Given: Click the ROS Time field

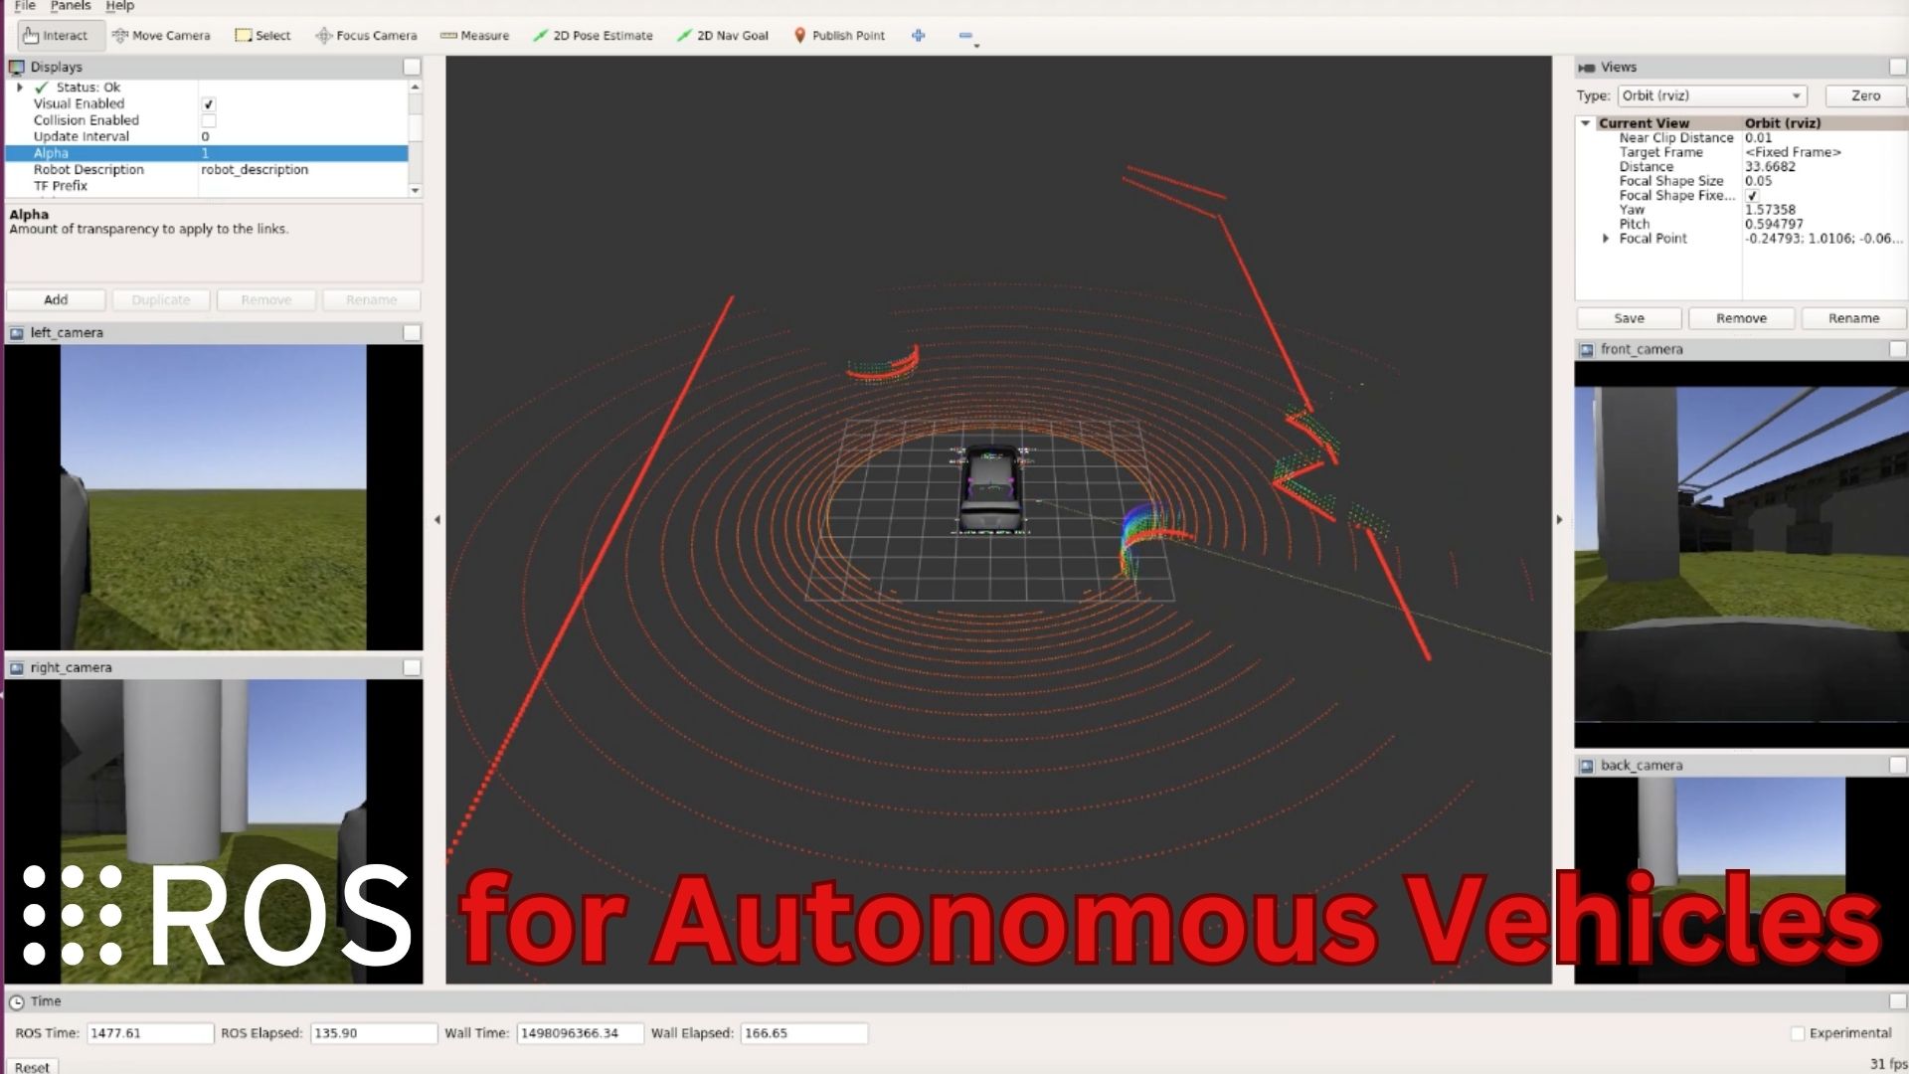Looking at the screenshot, I should [150, 1034].
